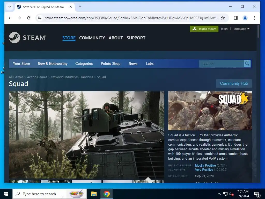
Task: Click the Squad header capsule image
Action: pos(210,111)
